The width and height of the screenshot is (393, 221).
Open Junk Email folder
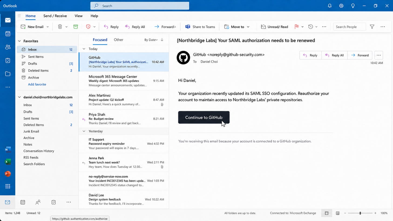(x=31, y=131)
